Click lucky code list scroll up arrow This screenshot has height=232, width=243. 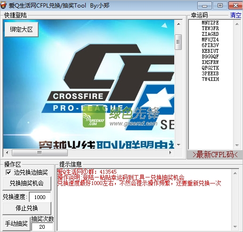[x=237, y=24]
